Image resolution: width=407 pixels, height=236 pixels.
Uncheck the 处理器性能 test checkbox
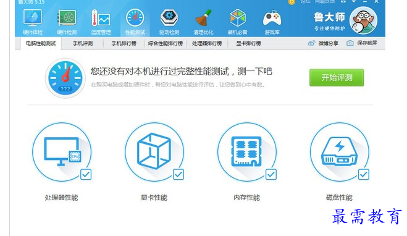pyautogui.click(x=86, y=174)
